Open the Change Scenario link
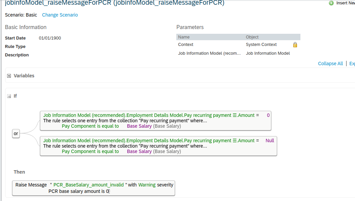Image resolution: width=355 pixels, height=201 pixels. (60, 15)
